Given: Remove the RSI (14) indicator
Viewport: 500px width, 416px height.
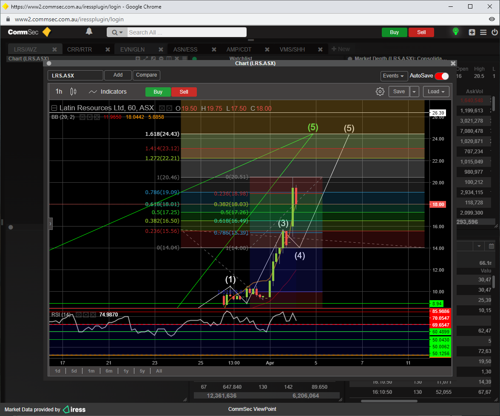Looking at the screenshot, I should click(93, 315).
